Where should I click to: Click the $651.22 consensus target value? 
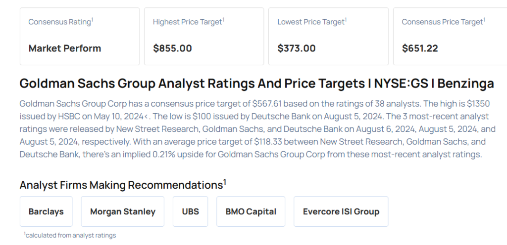420,48
